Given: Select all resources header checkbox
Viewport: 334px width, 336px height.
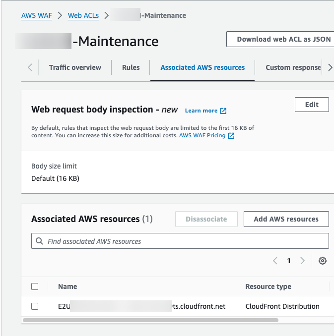Looking at the screenshot, I should (x=35, y=286).
